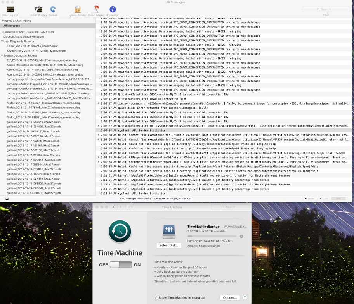Open the SpyderUtility crash report
Viewport: 354px width, 304px height.
pos(36,51)
